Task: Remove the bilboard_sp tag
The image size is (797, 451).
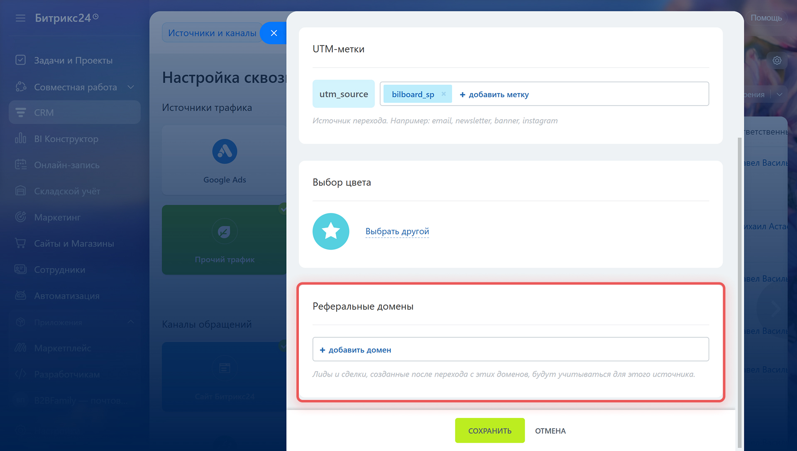Action: coord(444,94)
